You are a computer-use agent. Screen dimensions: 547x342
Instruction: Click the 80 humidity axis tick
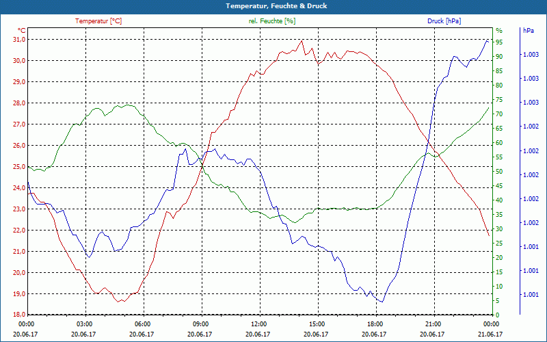click(499, 85)
